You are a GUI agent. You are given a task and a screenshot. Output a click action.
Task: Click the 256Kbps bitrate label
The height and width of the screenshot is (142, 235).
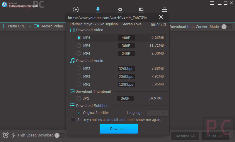126,76
